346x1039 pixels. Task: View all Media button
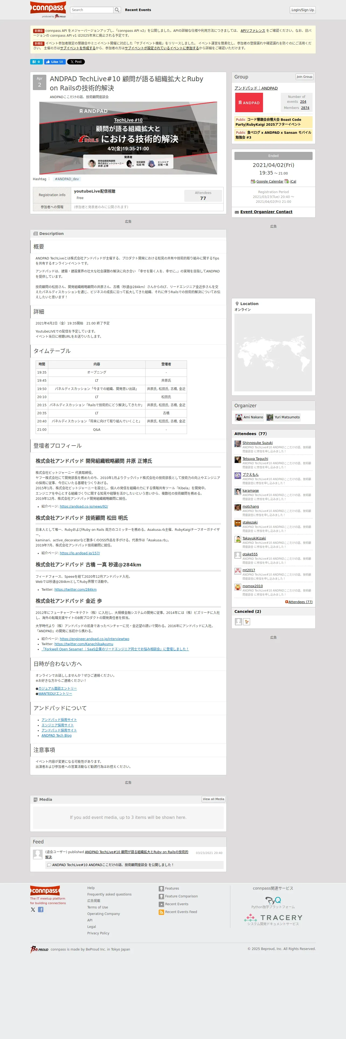[x=213, y=799]
